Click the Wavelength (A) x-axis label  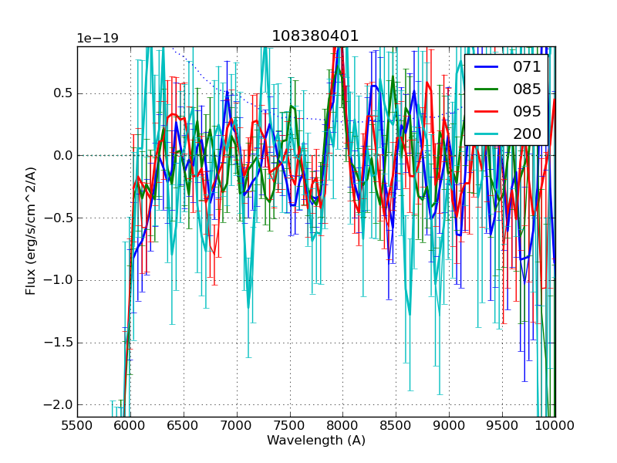316,441
